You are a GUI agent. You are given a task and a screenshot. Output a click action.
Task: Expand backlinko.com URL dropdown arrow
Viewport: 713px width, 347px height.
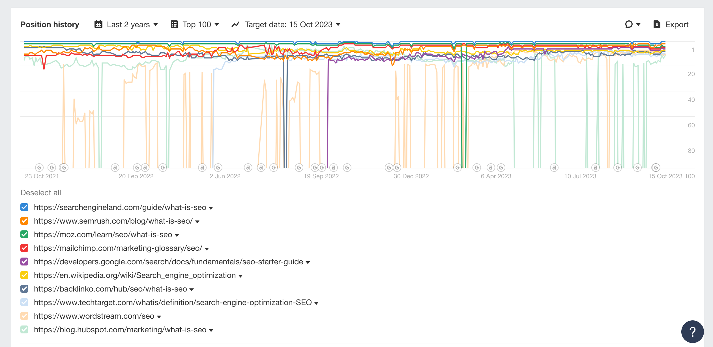[x=192, y=290]
